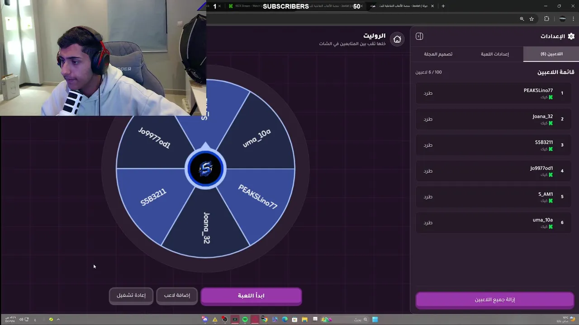Switch to إعدادات اللعبة tab

pos(495,54)
